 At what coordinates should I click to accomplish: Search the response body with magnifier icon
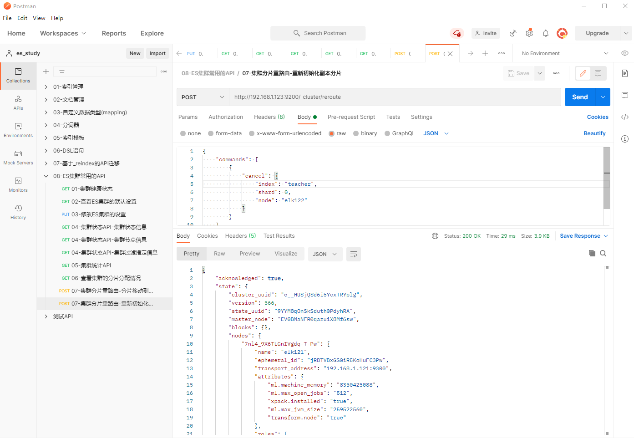coord(603,254)
